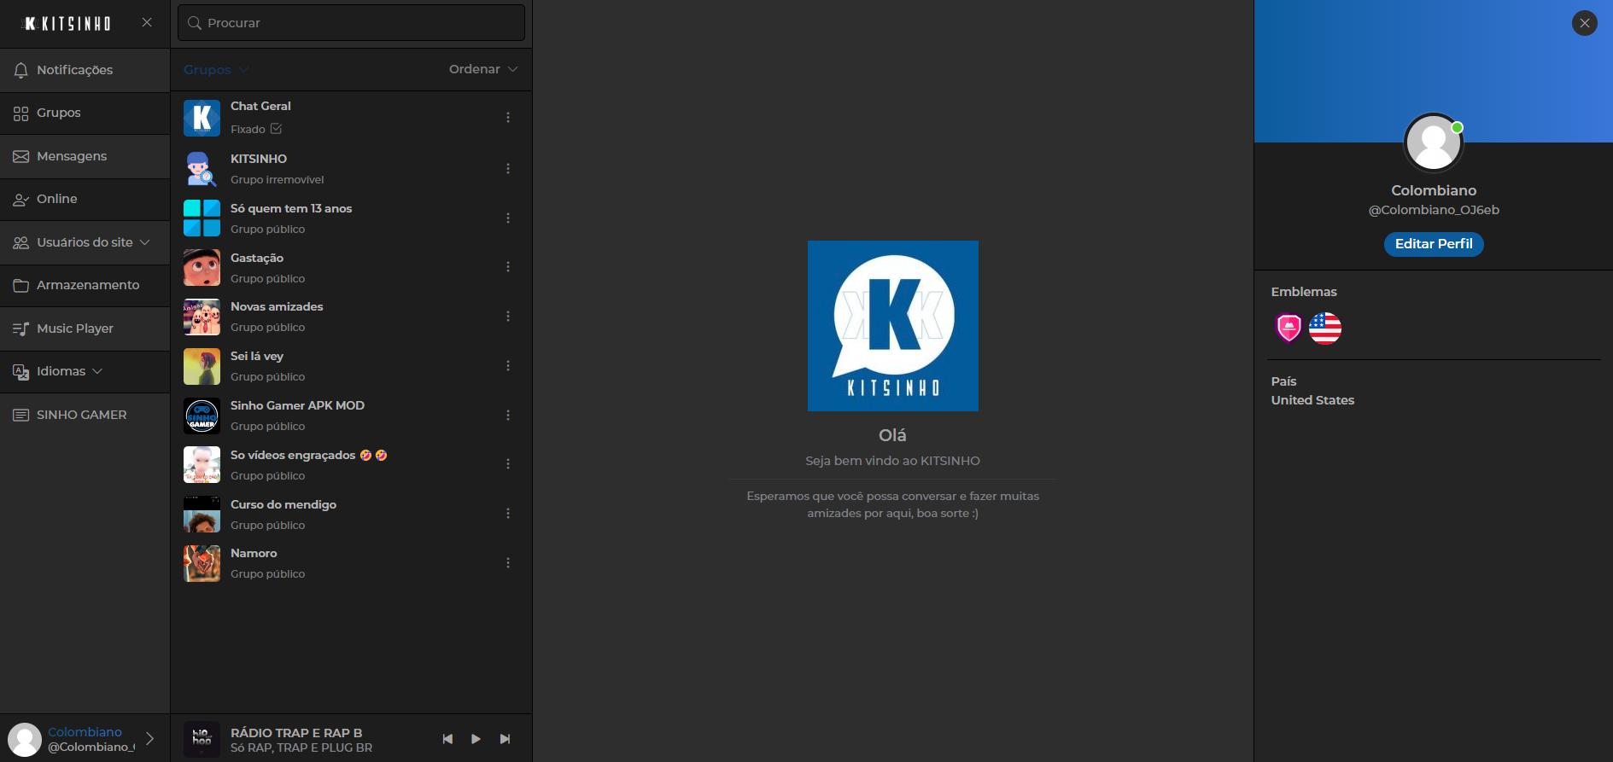Open three-dot menu for Gastação group

point(508,267)
